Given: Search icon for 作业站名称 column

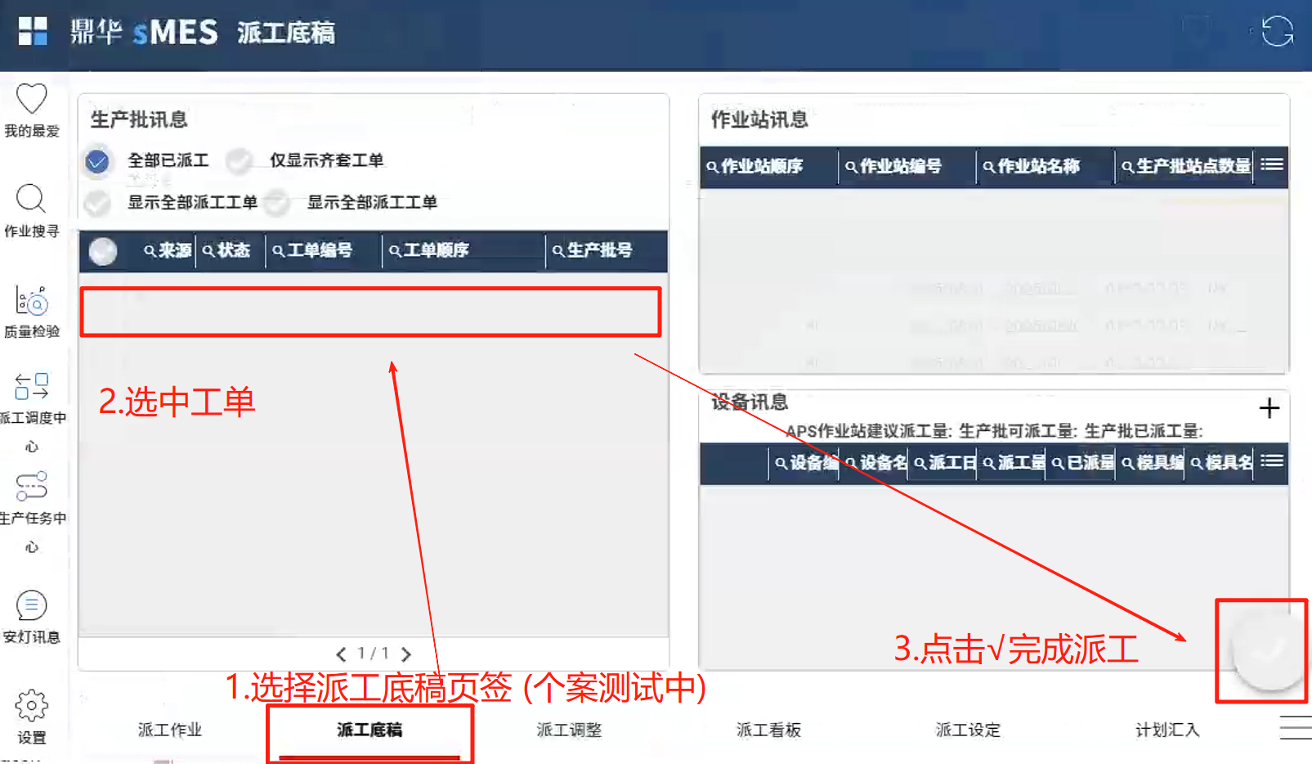Looking at the screenshot, I should tap(989, 167).
